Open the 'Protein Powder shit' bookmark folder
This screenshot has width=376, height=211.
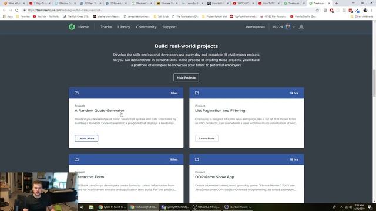(214, 16)
